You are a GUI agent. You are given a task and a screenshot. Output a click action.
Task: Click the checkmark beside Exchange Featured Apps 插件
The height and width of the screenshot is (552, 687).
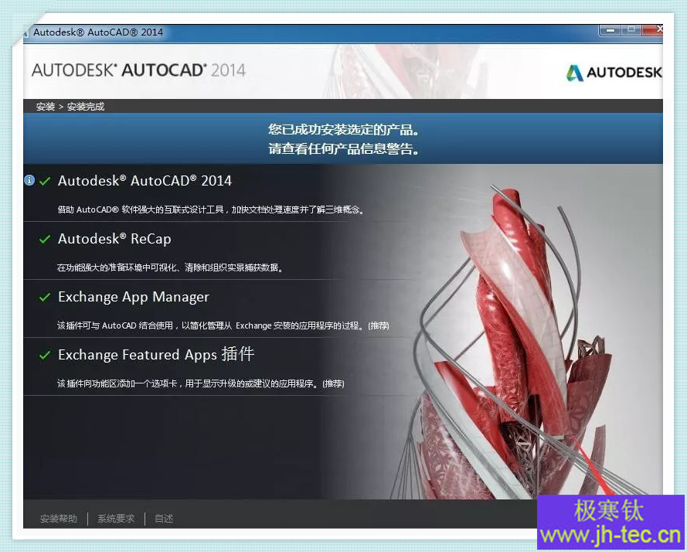(x=45, y=355)
